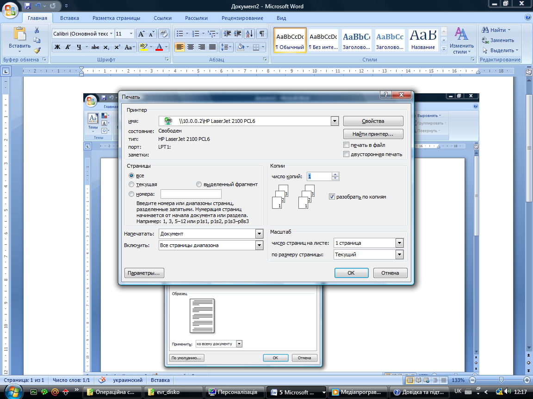Viewport: 533px width, 399px height.
Task: Toggle bold Ж formatting
Action: (x=57, y=47)
